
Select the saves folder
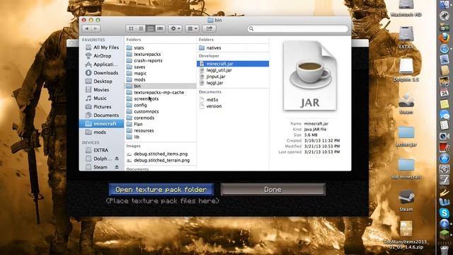click(x=136, y=67)
